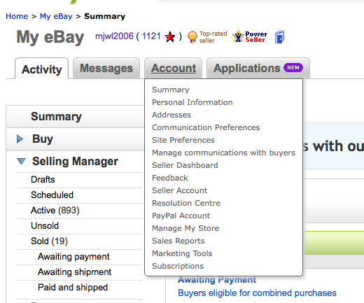
Task: Click the Power Seller badge icon
Action: coord(250,37)
